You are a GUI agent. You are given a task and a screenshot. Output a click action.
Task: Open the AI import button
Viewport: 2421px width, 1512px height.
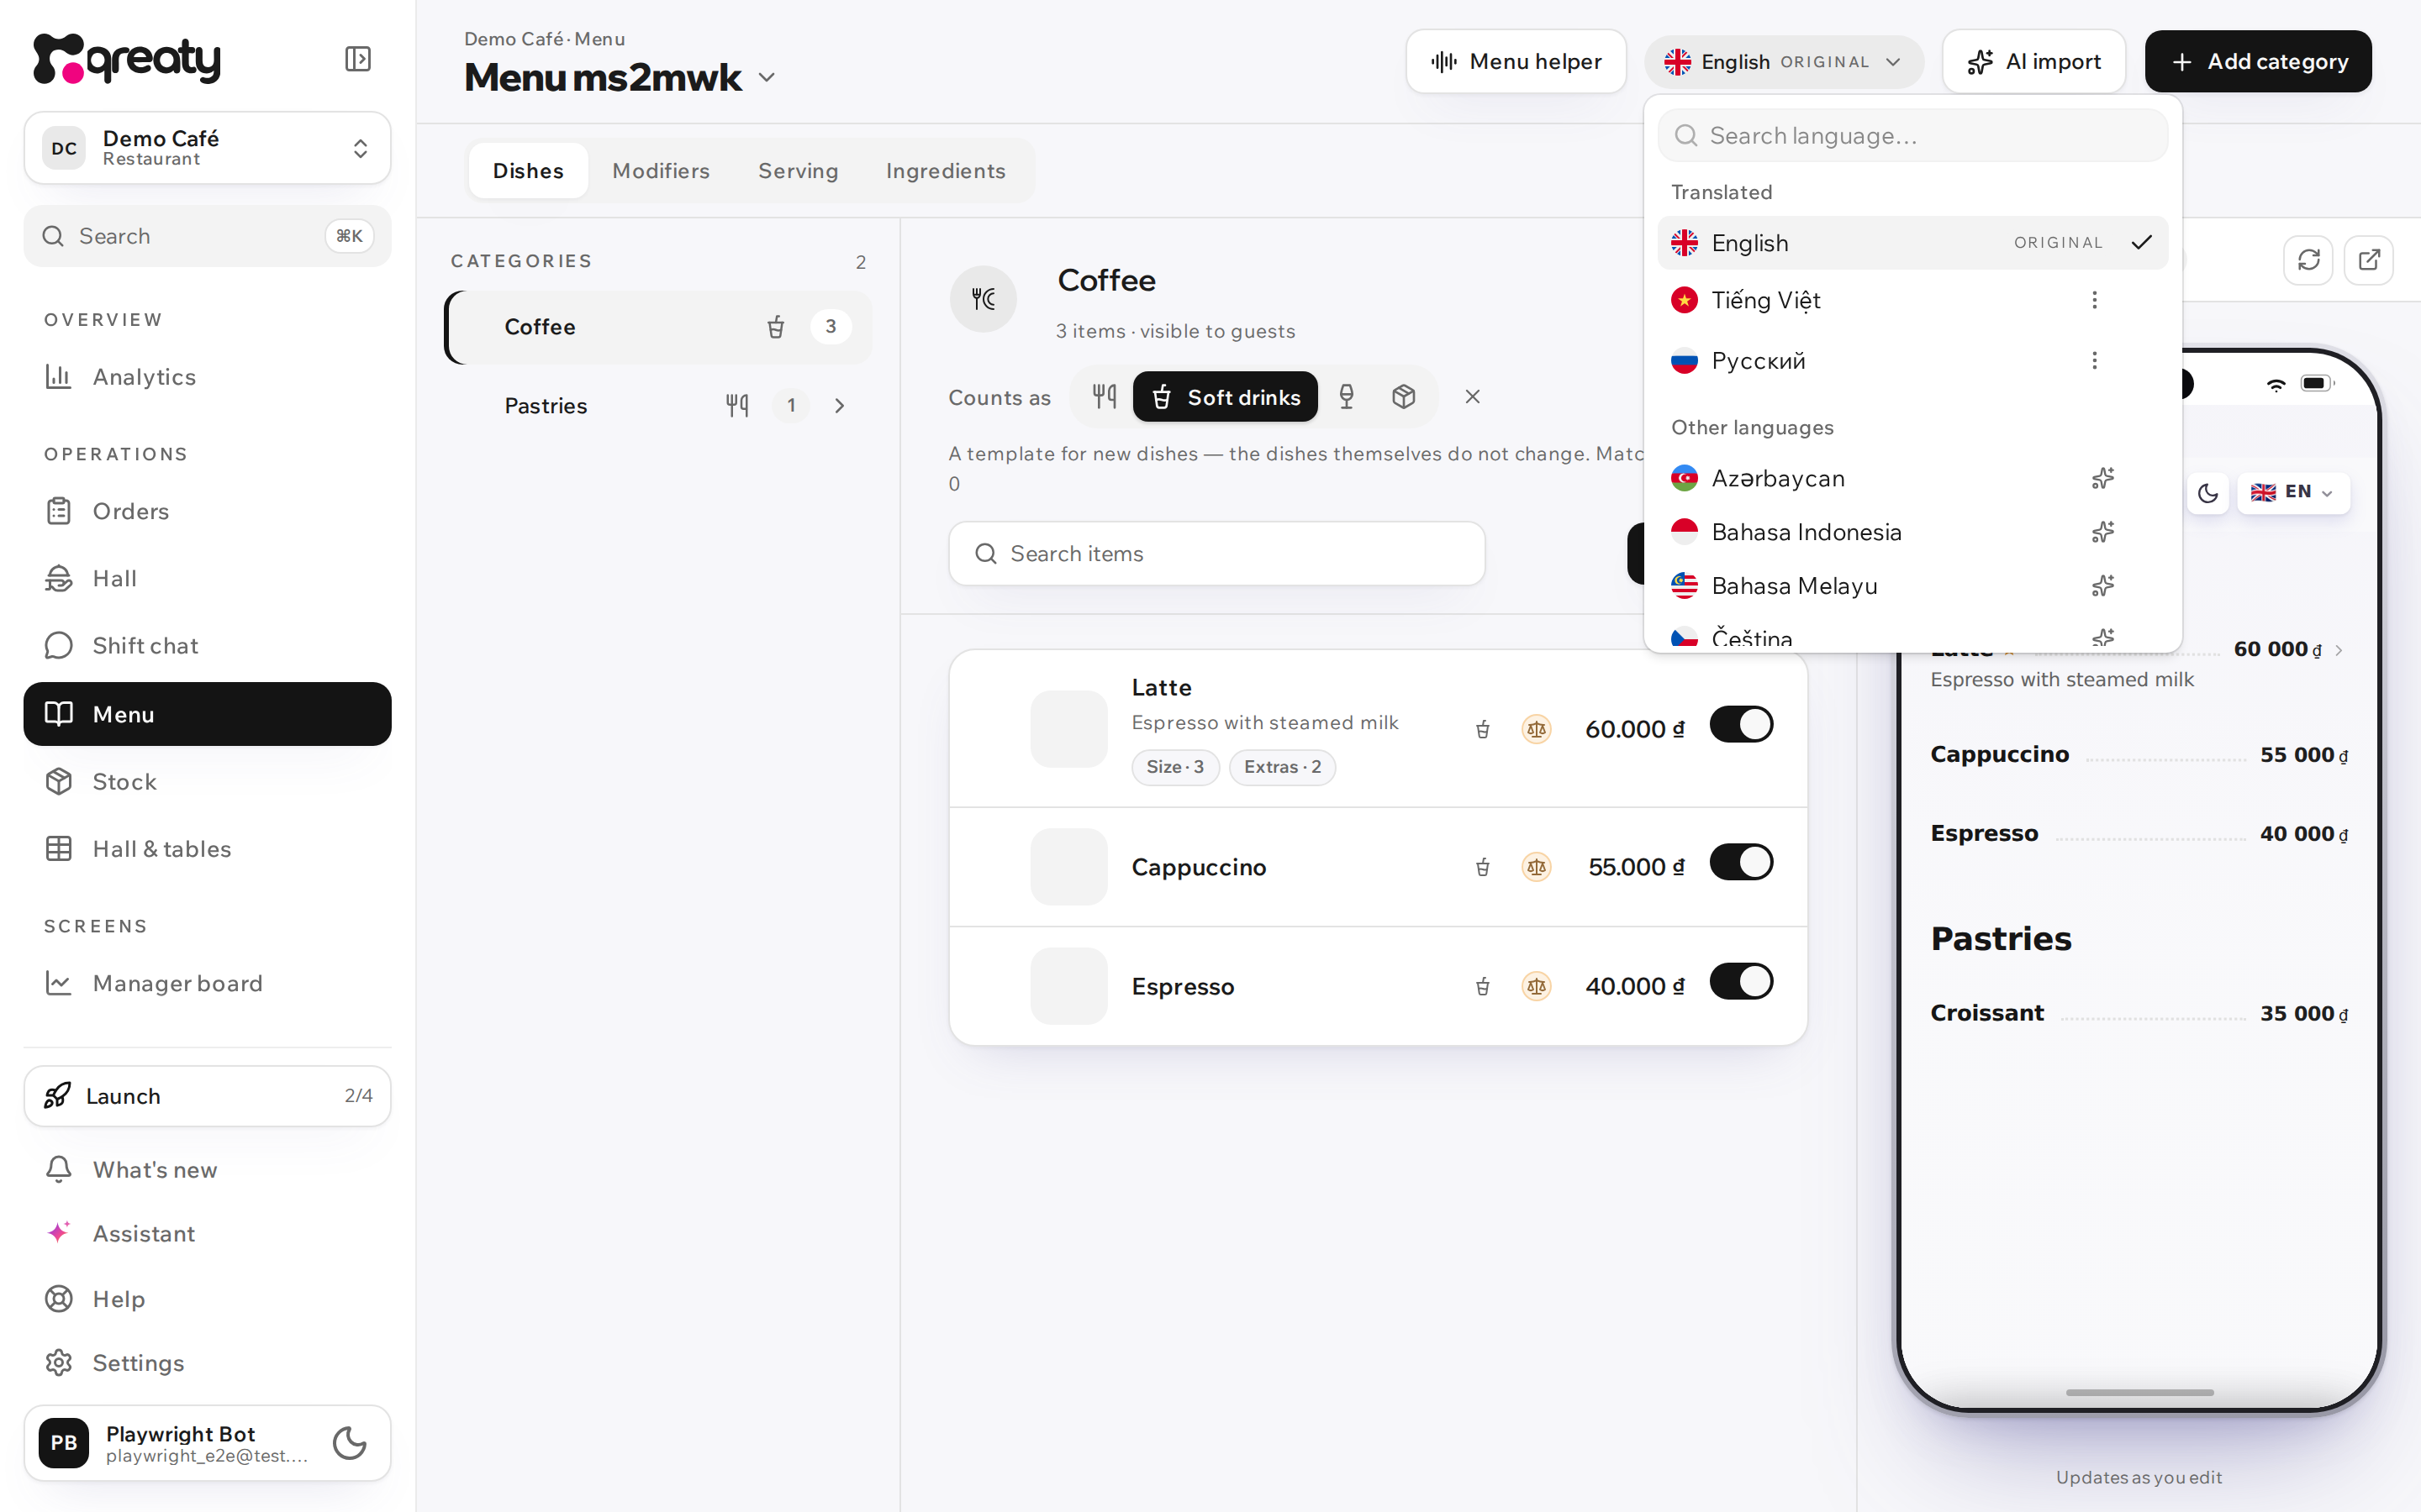[x=2033, y=62]
